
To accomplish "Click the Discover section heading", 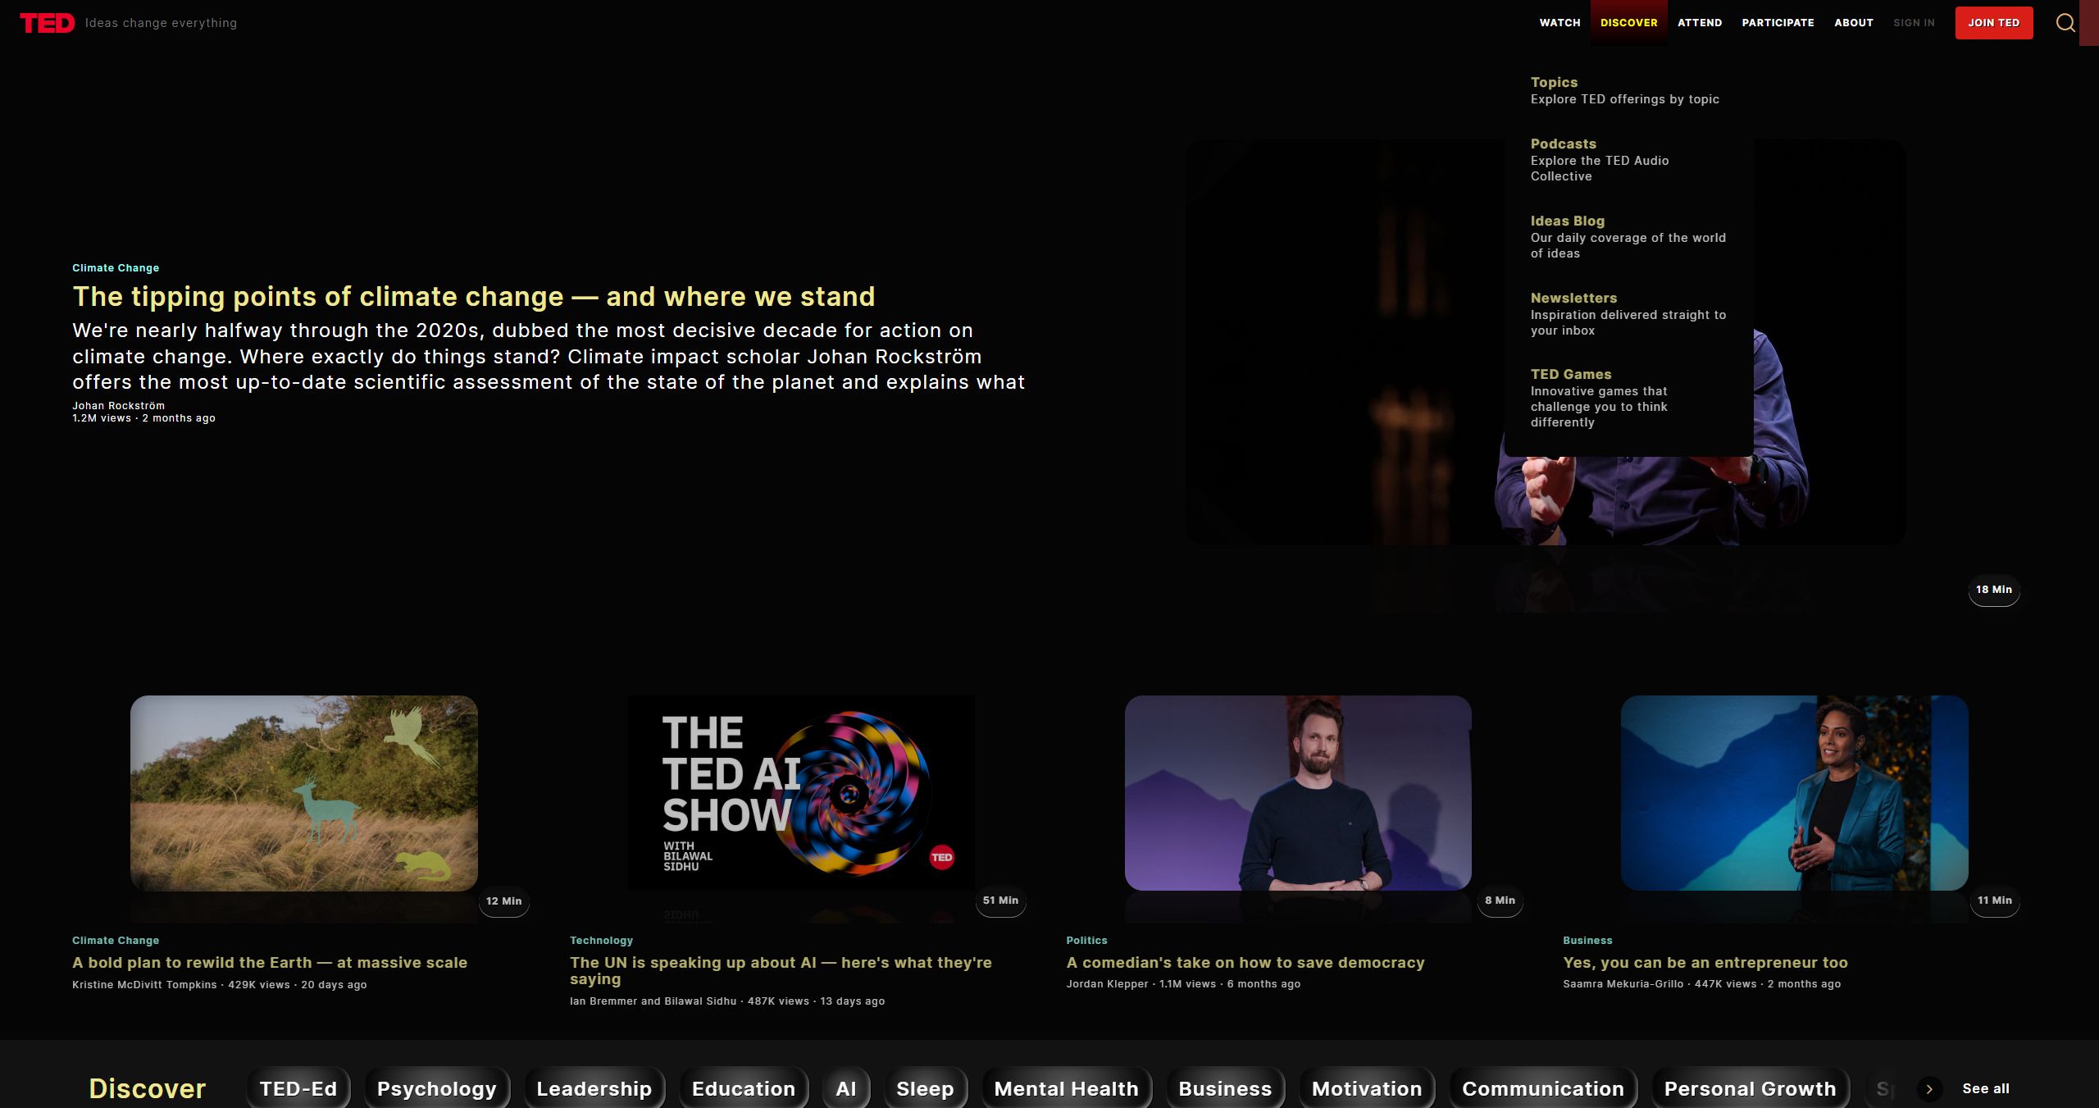I will point(148,1088).
